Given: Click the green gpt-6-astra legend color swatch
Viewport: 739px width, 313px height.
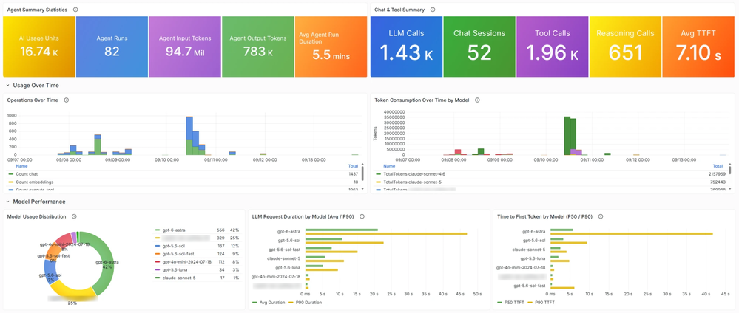Looking at the screenshot, I should pyautogui.click(x=157, y=230).
